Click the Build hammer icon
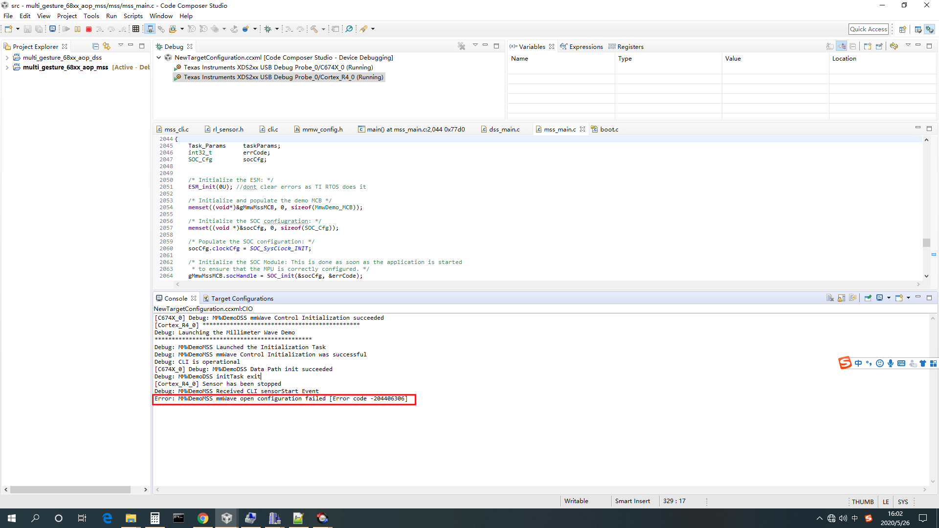The width and height of the screenshot is (939, 528). tap(314, 29)
